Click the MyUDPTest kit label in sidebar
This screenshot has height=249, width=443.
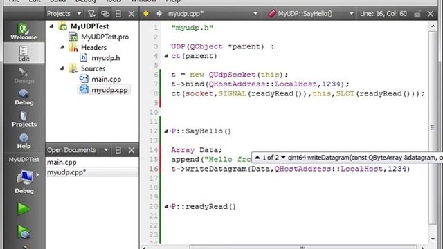pos(24,160)
